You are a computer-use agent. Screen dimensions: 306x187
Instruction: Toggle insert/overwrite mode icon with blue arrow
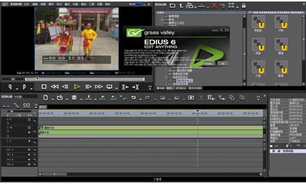[x=6, y=106]
